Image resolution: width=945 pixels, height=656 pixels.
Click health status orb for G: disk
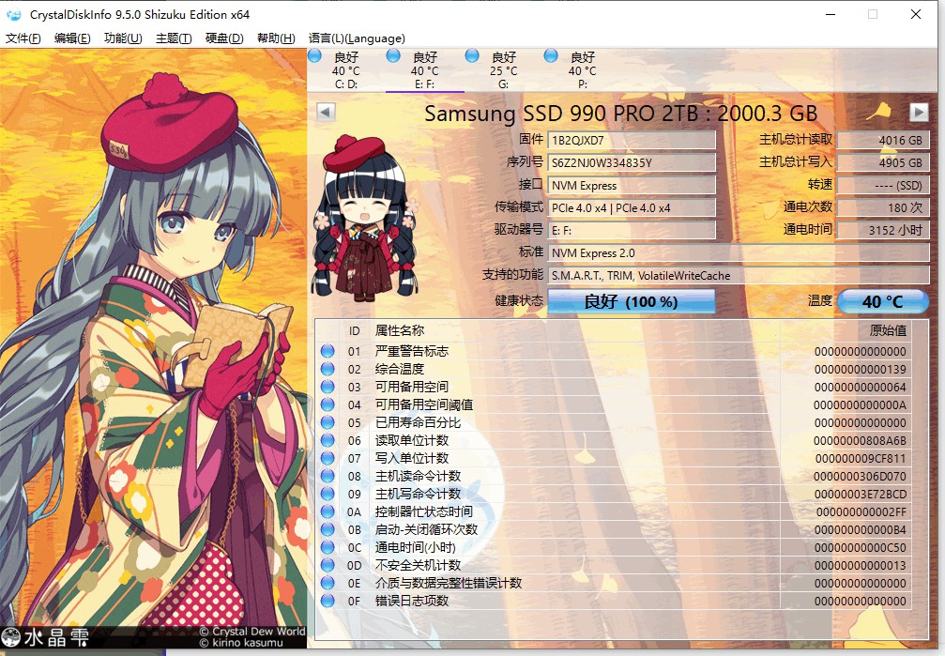point(472,55)
